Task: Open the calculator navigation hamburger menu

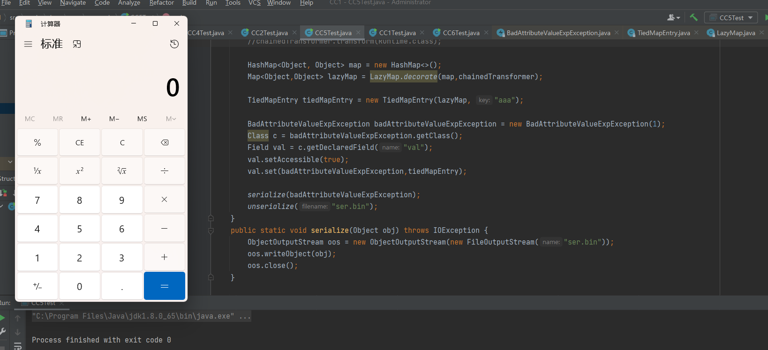Action: coord(28,44)
